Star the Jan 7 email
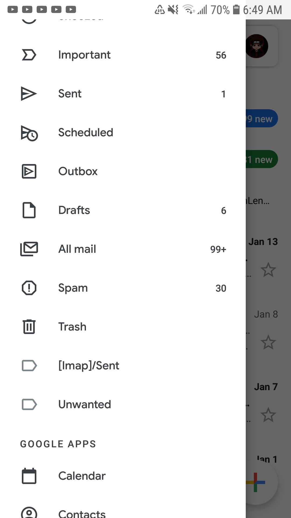The image size is (291, 518). click(268, 415)
